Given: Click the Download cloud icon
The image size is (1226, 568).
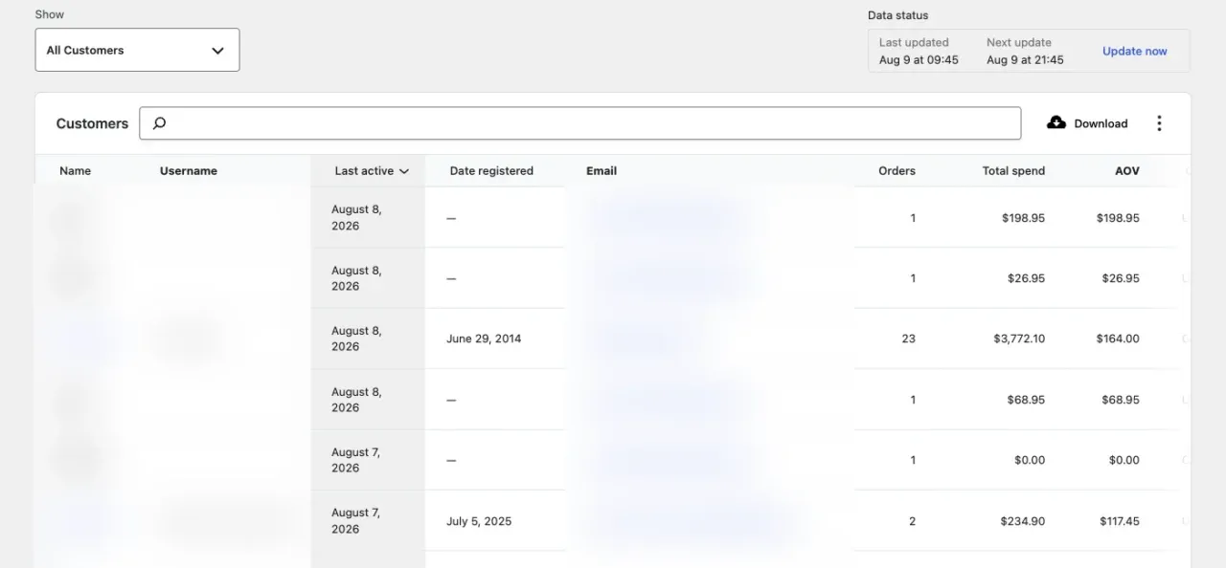Looking at the screenshot, I should tap(1056, 122).
